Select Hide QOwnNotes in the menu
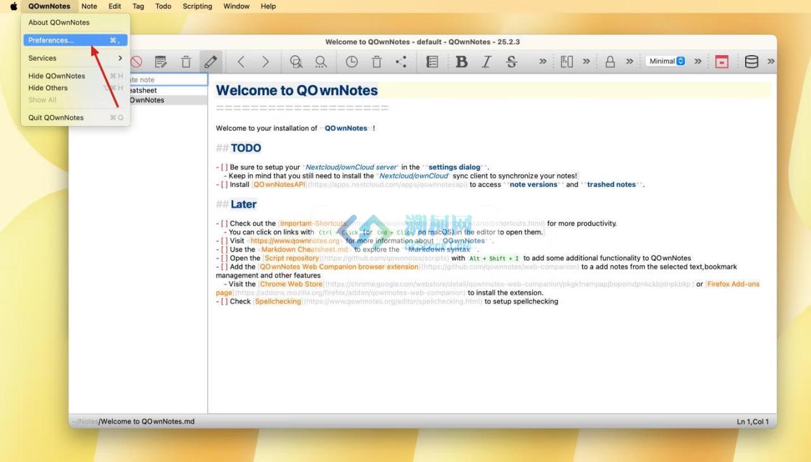Image resolution: width=811 pixels, height=462 pixels. (x=75, y=76)
